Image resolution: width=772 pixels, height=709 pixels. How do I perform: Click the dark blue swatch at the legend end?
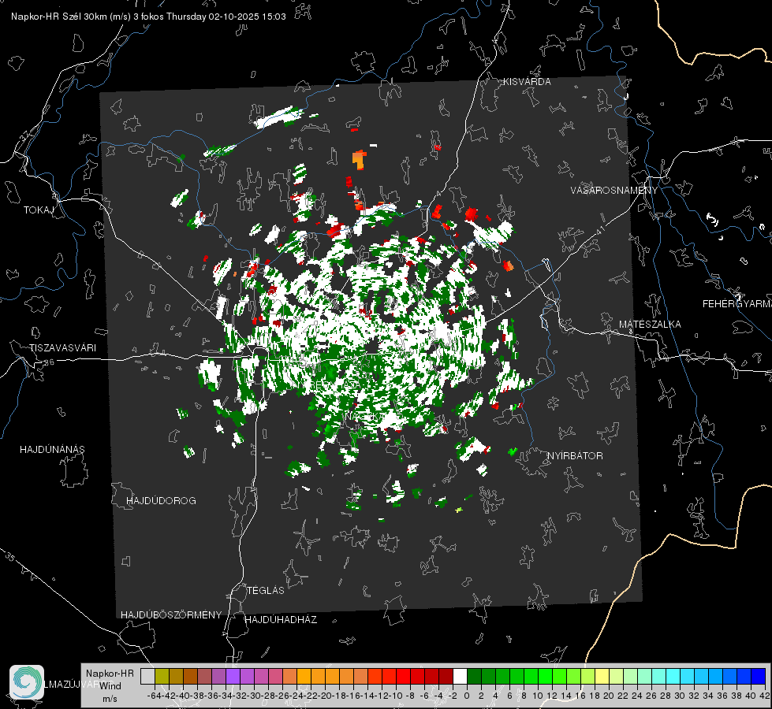pyautogui.click(x=759, y=676)
